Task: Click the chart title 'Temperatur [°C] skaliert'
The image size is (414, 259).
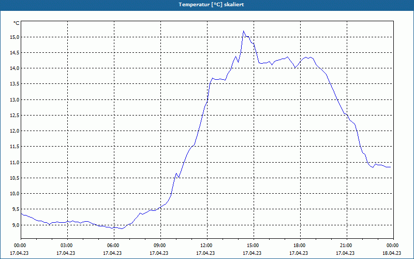Action: click(x=211, y=5)
